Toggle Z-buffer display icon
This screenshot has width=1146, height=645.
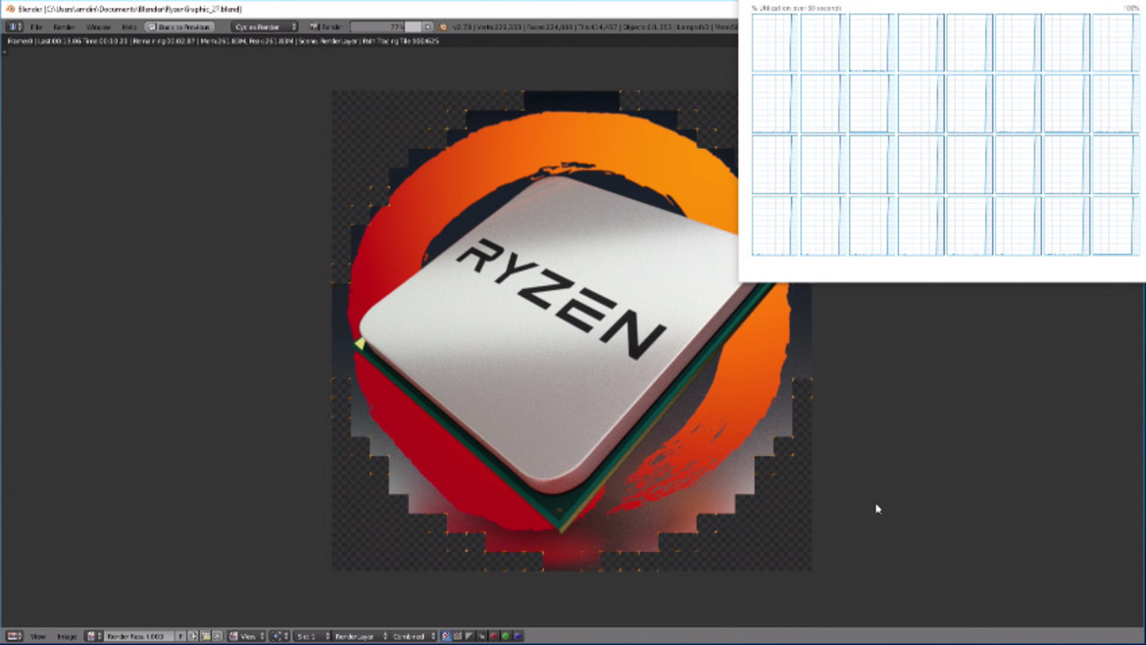481,636
